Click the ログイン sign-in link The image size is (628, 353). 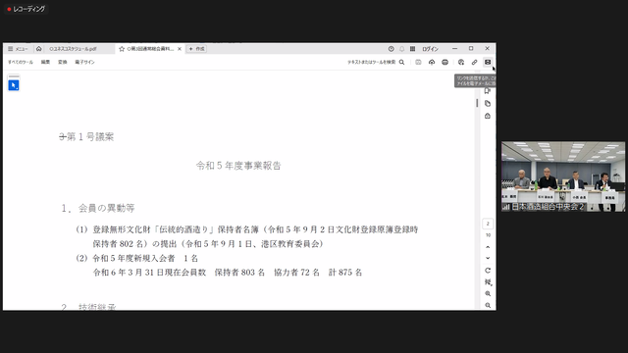[x=430, y=49]
